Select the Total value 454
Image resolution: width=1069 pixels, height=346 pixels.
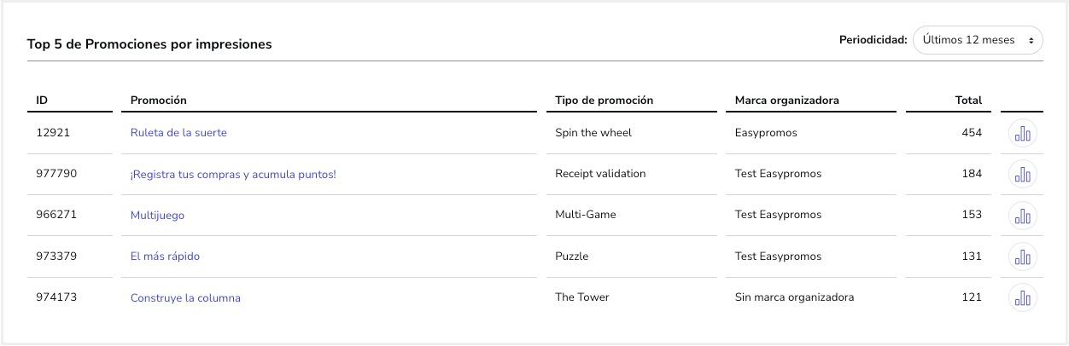(972, 133)
